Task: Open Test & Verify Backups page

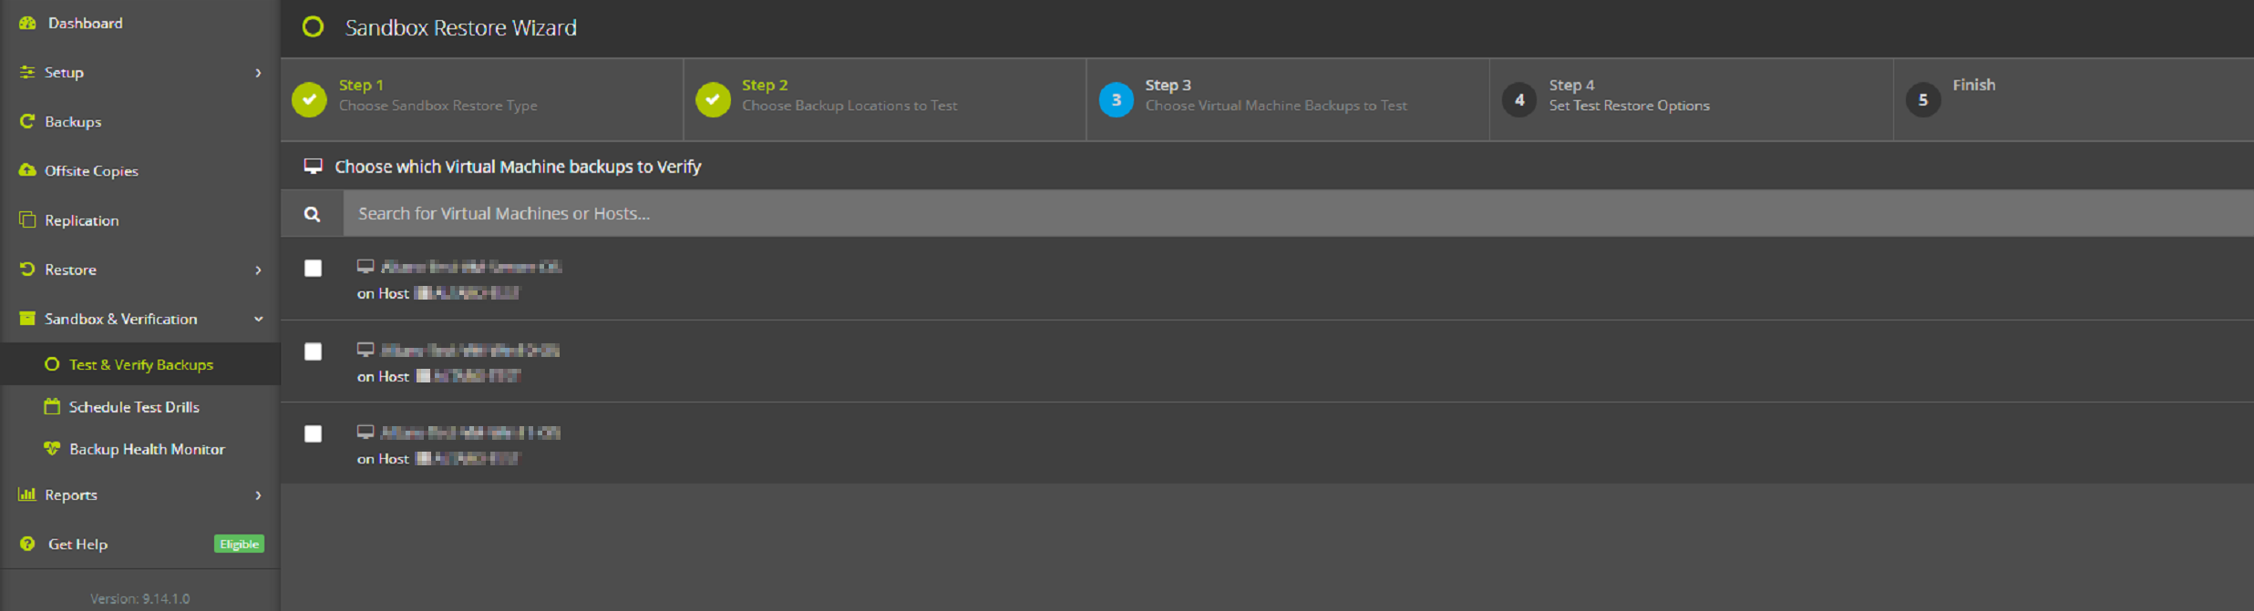Action: [140, 364]
